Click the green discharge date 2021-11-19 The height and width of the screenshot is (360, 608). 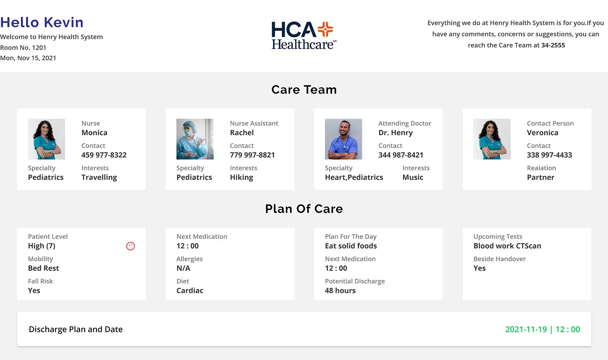tap(526, 329)
